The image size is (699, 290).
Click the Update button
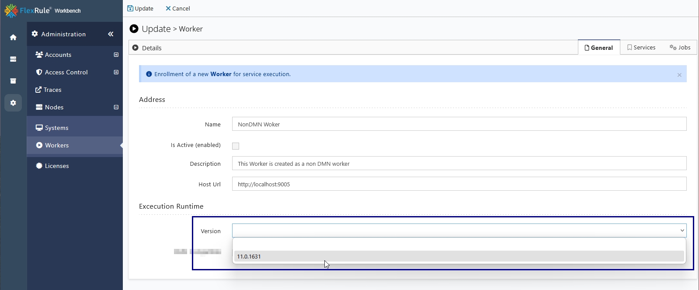[140, 8]
